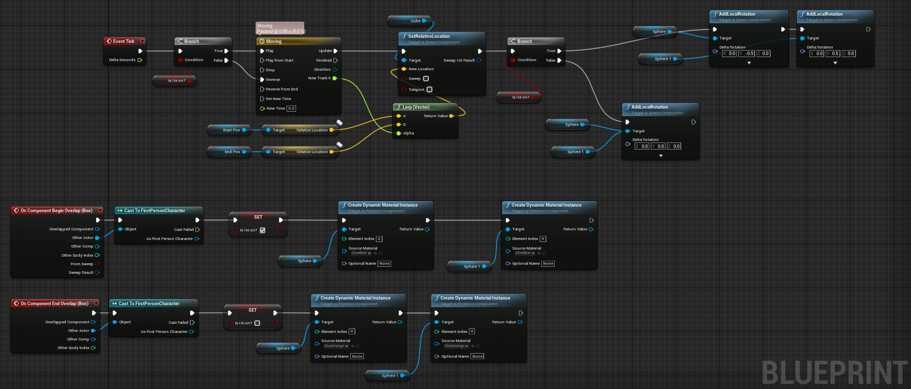Image resolution: width=911 pixels, height=389 pixels.
Task: Click delegate pin on End Overlap (Box) event
Action: click(x=96, y=303)
